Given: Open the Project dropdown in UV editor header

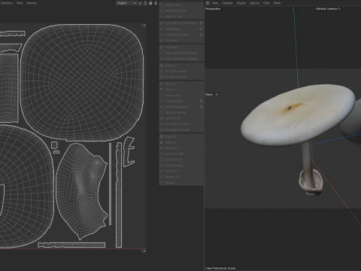Looking at the screenshot, I should [x=126, y=3].
